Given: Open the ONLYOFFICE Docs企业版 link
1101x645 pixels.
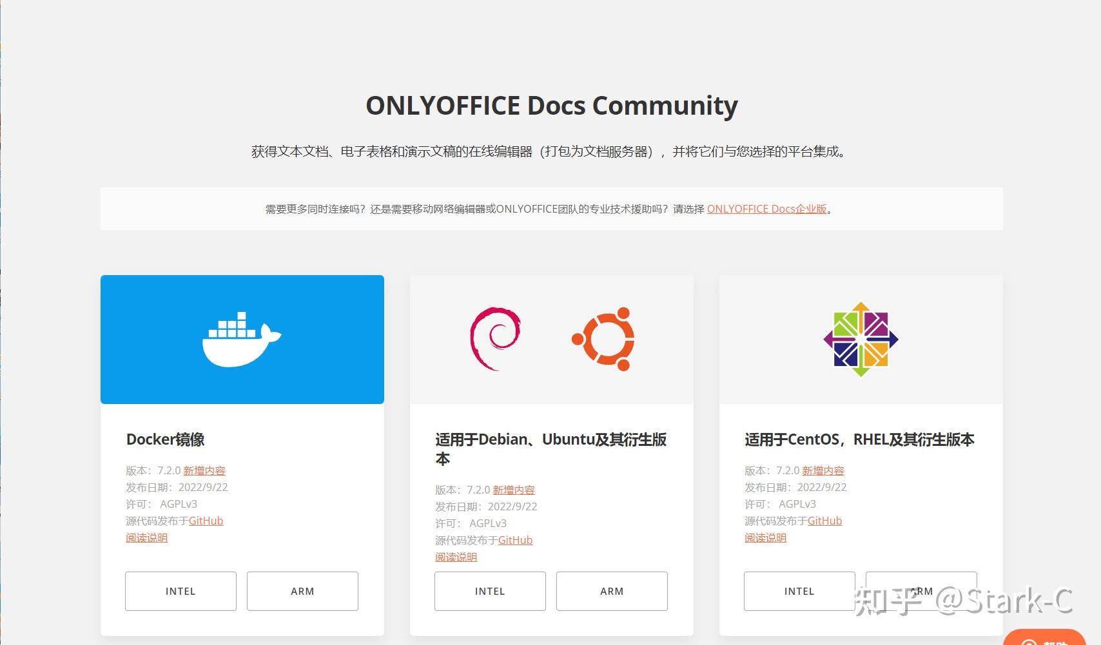Looking at the screenshot, I should 766,209.
